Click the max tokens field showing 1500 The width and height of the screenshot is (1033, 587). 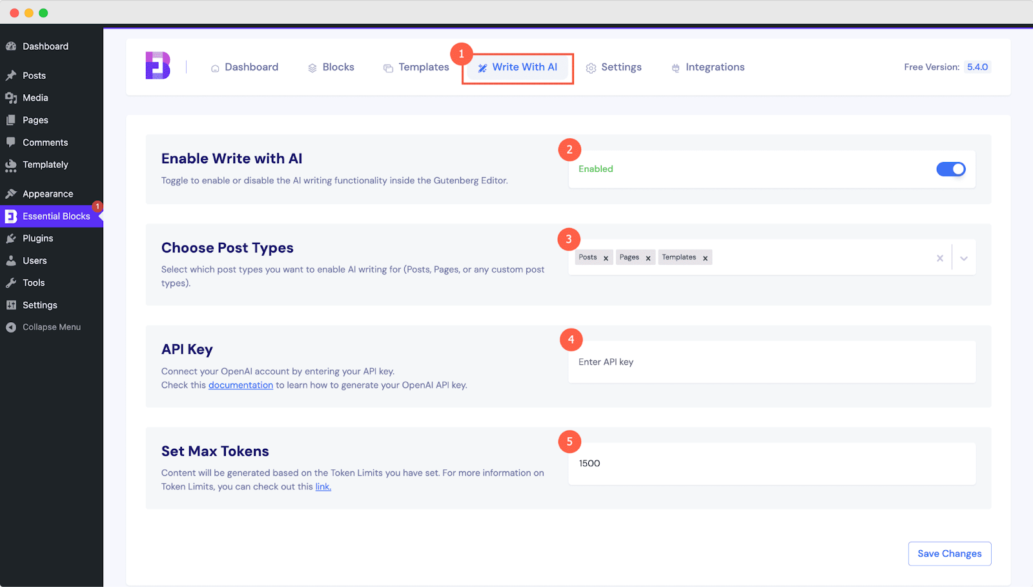click(x=772, y=464)
